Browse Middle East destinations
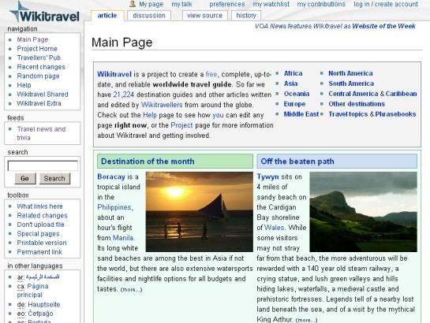The image size is (430, 323). click(301, 114)
